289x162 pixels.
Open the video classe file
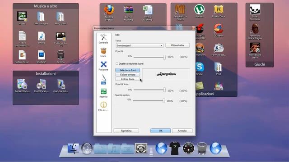(x=22, y=57)
